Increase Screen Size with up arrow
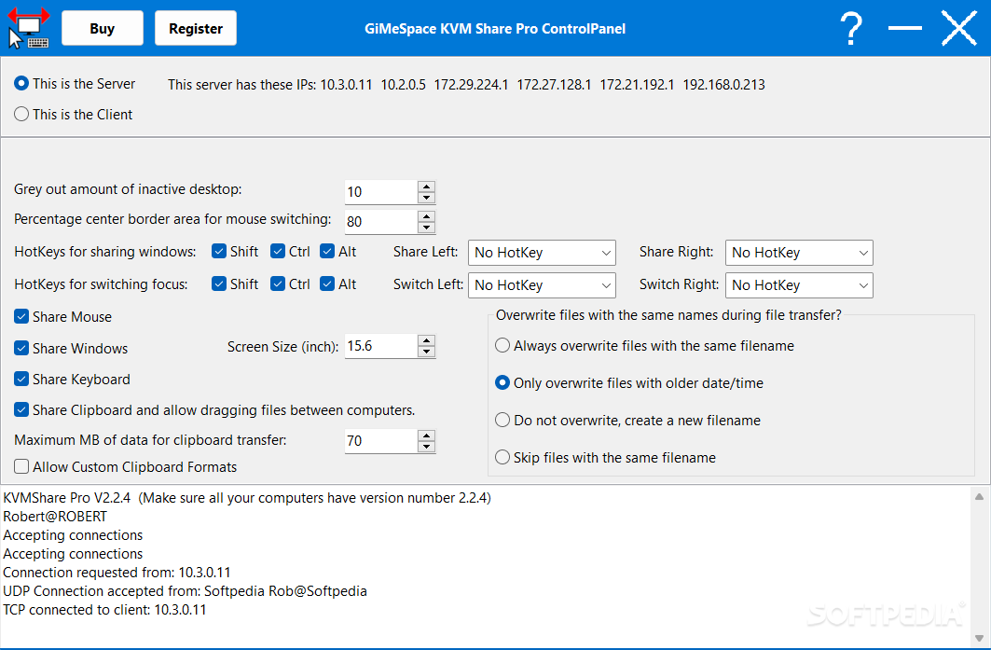Screen dimensions: 991x650 [x=427, y=340]
